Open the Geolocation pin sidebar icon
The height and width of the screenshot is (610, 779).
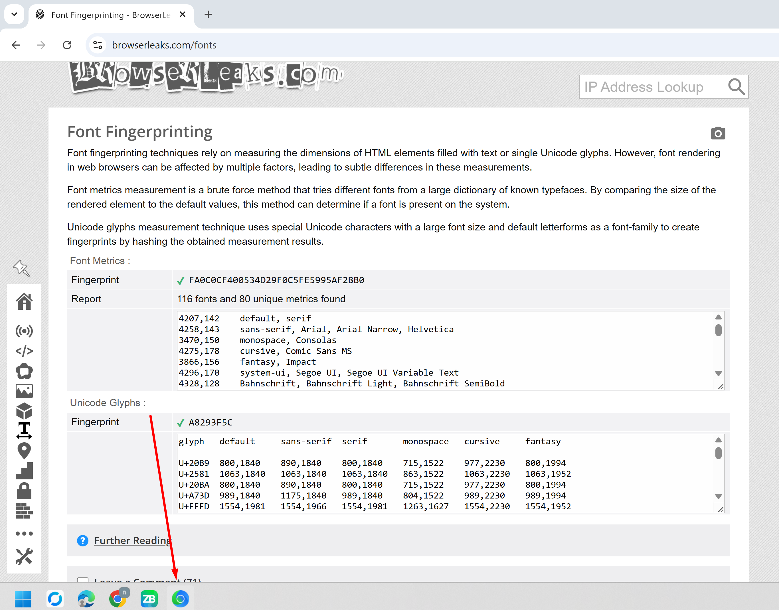coord(24,451)
